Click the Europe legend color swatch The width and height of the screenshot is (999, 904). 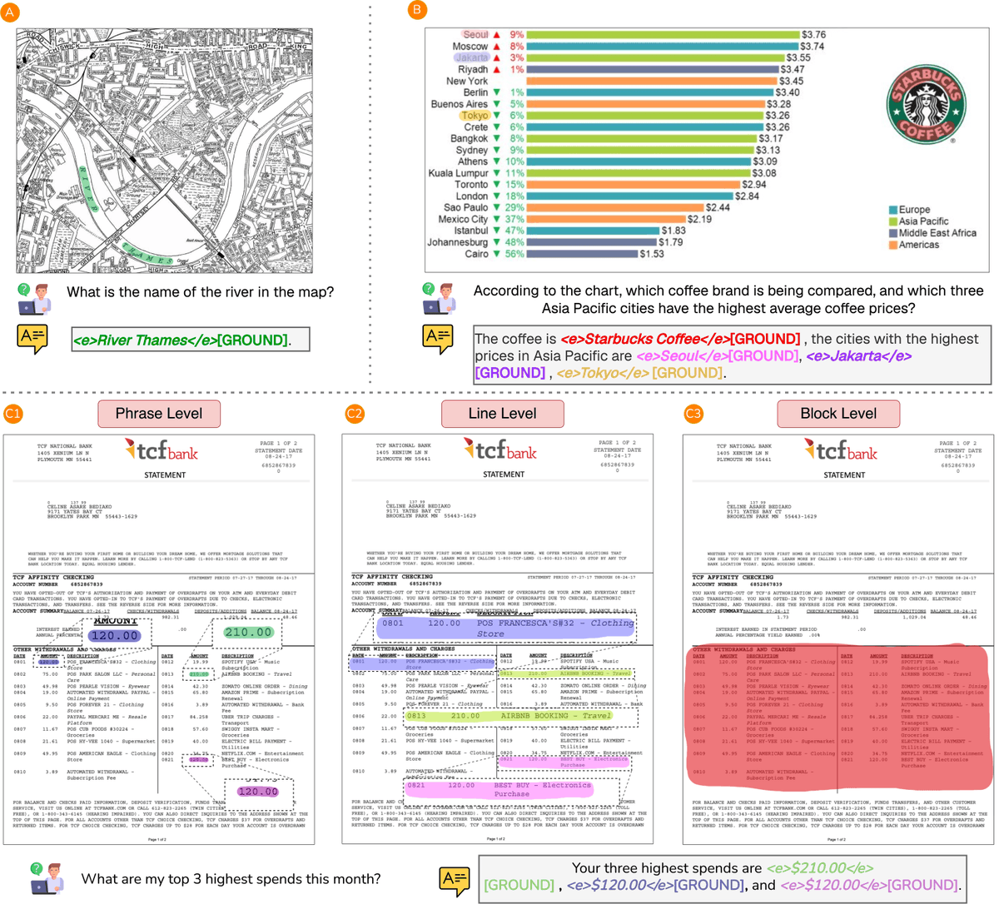(x=893, y=210)
